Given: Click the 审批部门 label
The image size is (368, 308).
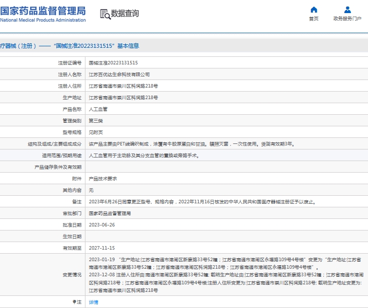Looking at the screenshot, I should click(x=72, y=213).
